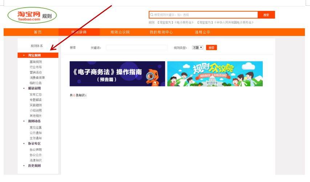Open the 【淘宝官方】《电子商务法》 link
Viewport: 310px width, 182px height.
175,23
